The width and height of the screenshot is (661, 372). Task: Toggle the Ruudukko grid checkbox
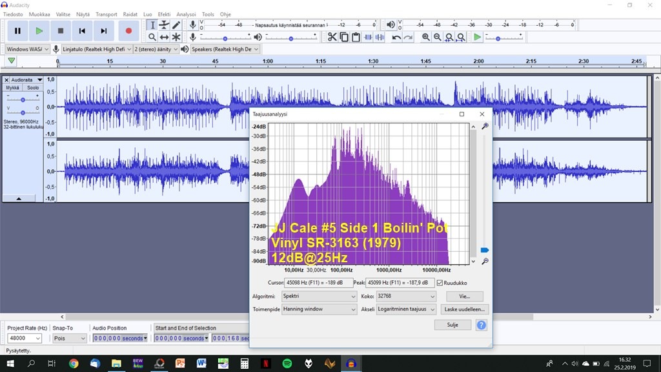(x=440, y=283)
